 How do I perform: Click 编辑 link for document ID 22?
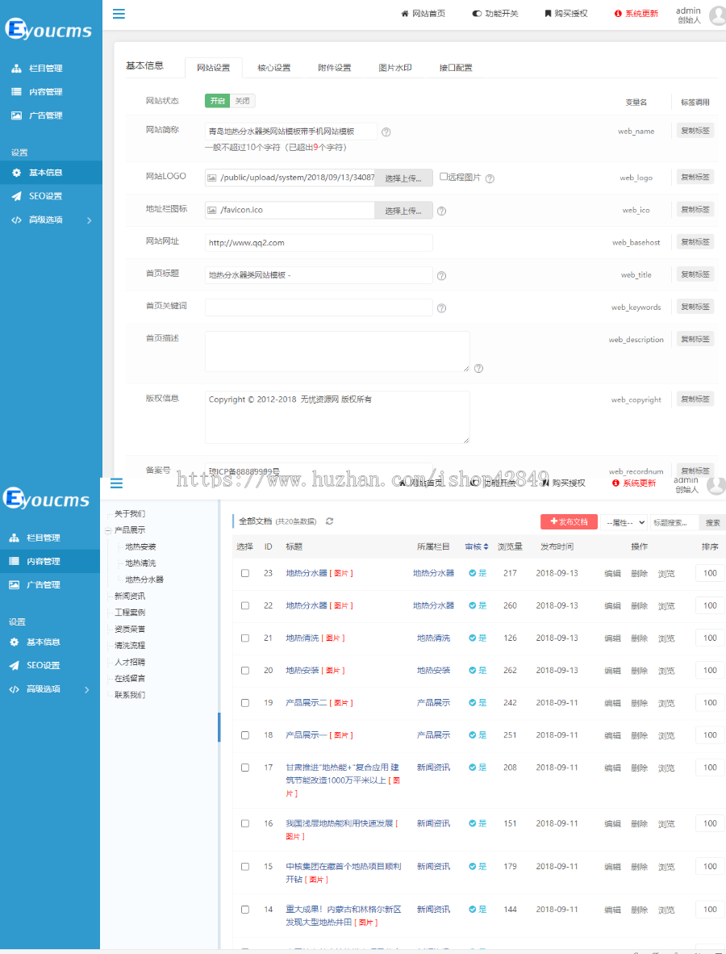pyautogui.click(x=612, y=606)
